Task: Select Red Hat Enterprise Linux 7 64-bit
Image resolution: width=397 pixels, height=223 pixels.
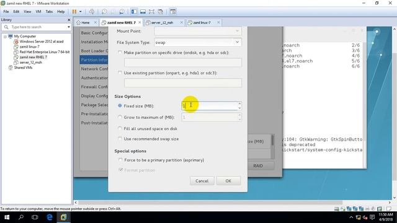Action: [x=45, y=52]
